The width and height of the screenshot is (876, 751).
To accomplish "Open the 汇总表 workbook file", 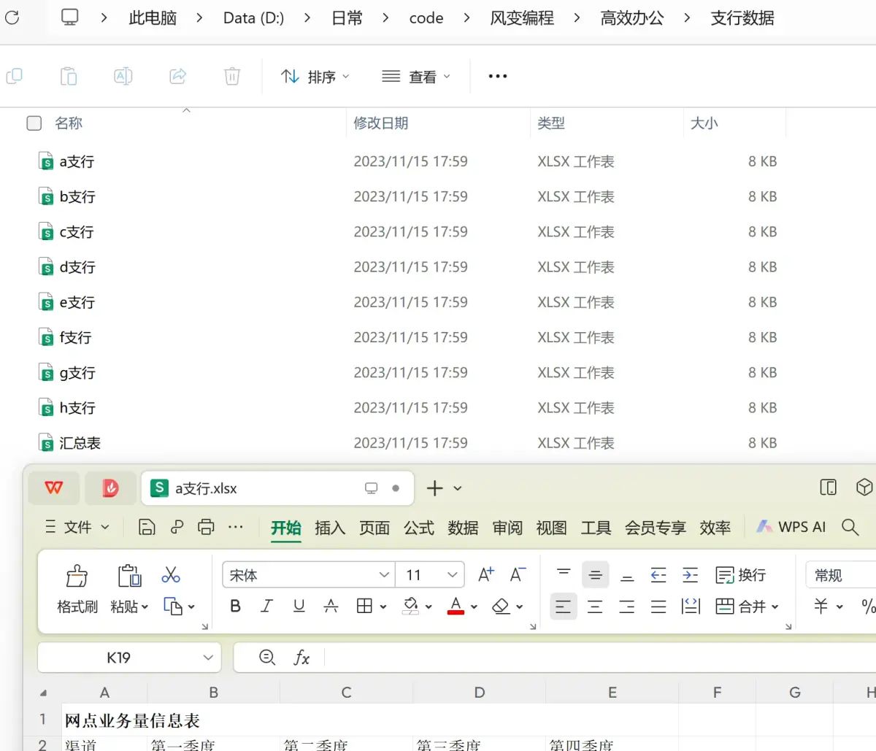I will tap(80, 442).
